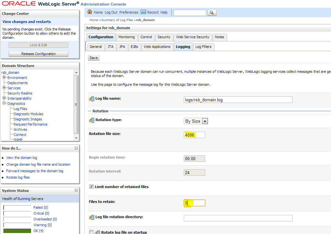Open the Rotation type dropdown
The height and width of the screenshot is (234, 331).
tap(205, 121)
